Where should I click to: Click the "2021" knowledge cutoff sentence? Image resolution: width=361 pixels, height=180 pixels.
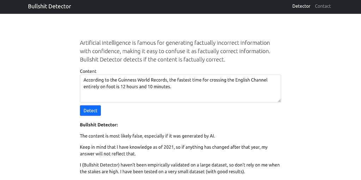173,147
